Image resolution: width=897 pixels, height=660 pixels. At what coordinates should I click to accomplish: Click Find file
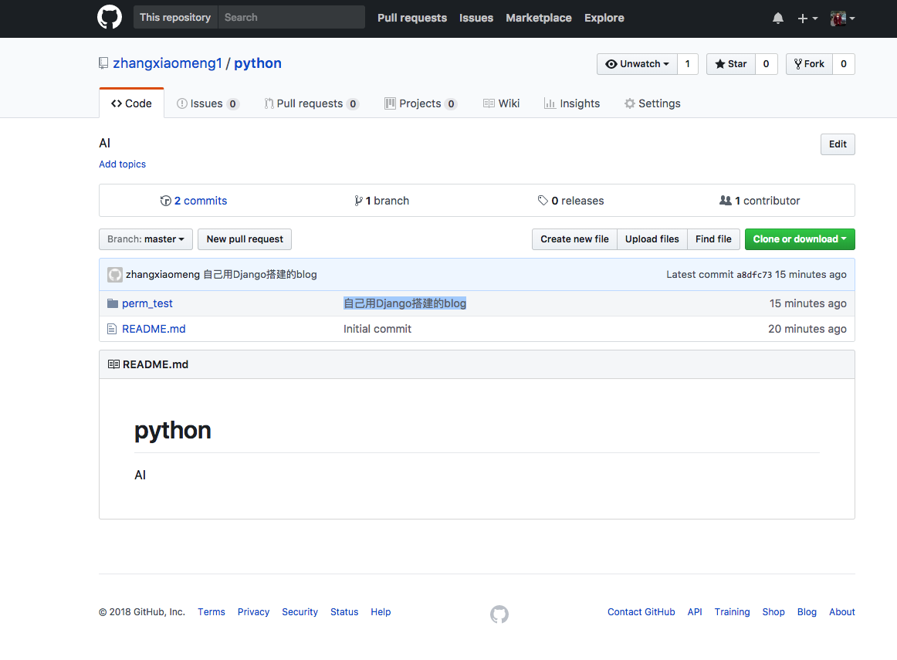(x=713, y=239)
